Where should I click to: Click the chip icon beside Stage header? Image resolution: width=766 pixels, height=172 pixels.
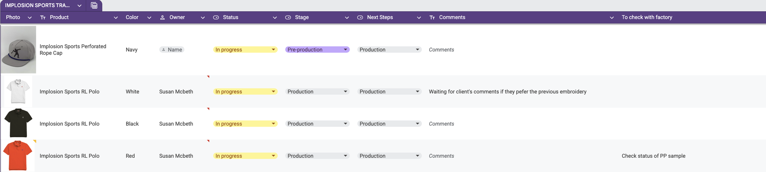[x=288, y=18]
